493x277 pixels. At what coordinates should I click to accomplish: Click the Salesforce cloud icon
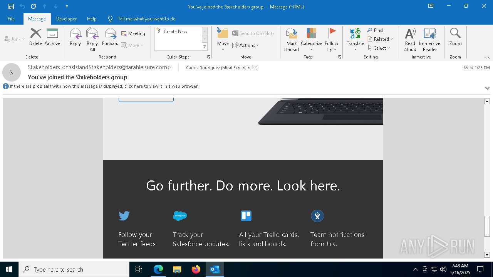tap(180, 216)
